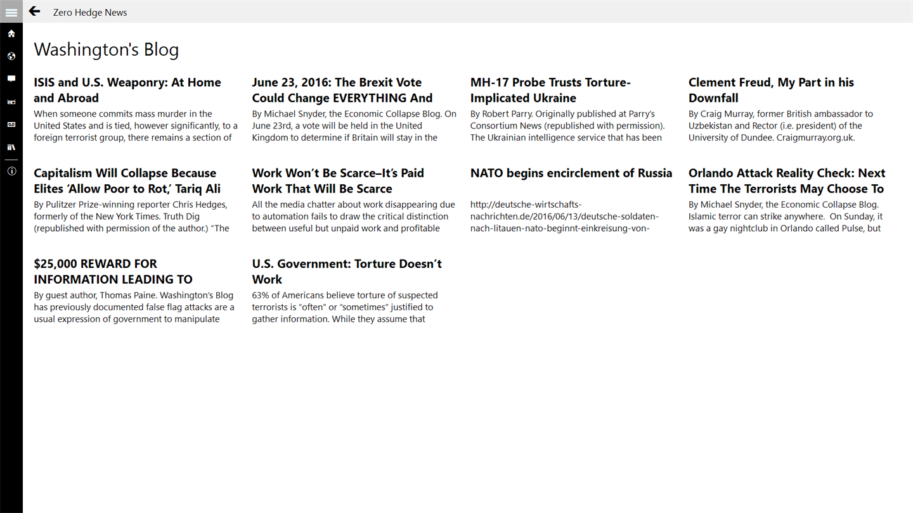Click the 'Zero Hedge News' app title
This screenshot has width=913, height=513.
point(90,12)
